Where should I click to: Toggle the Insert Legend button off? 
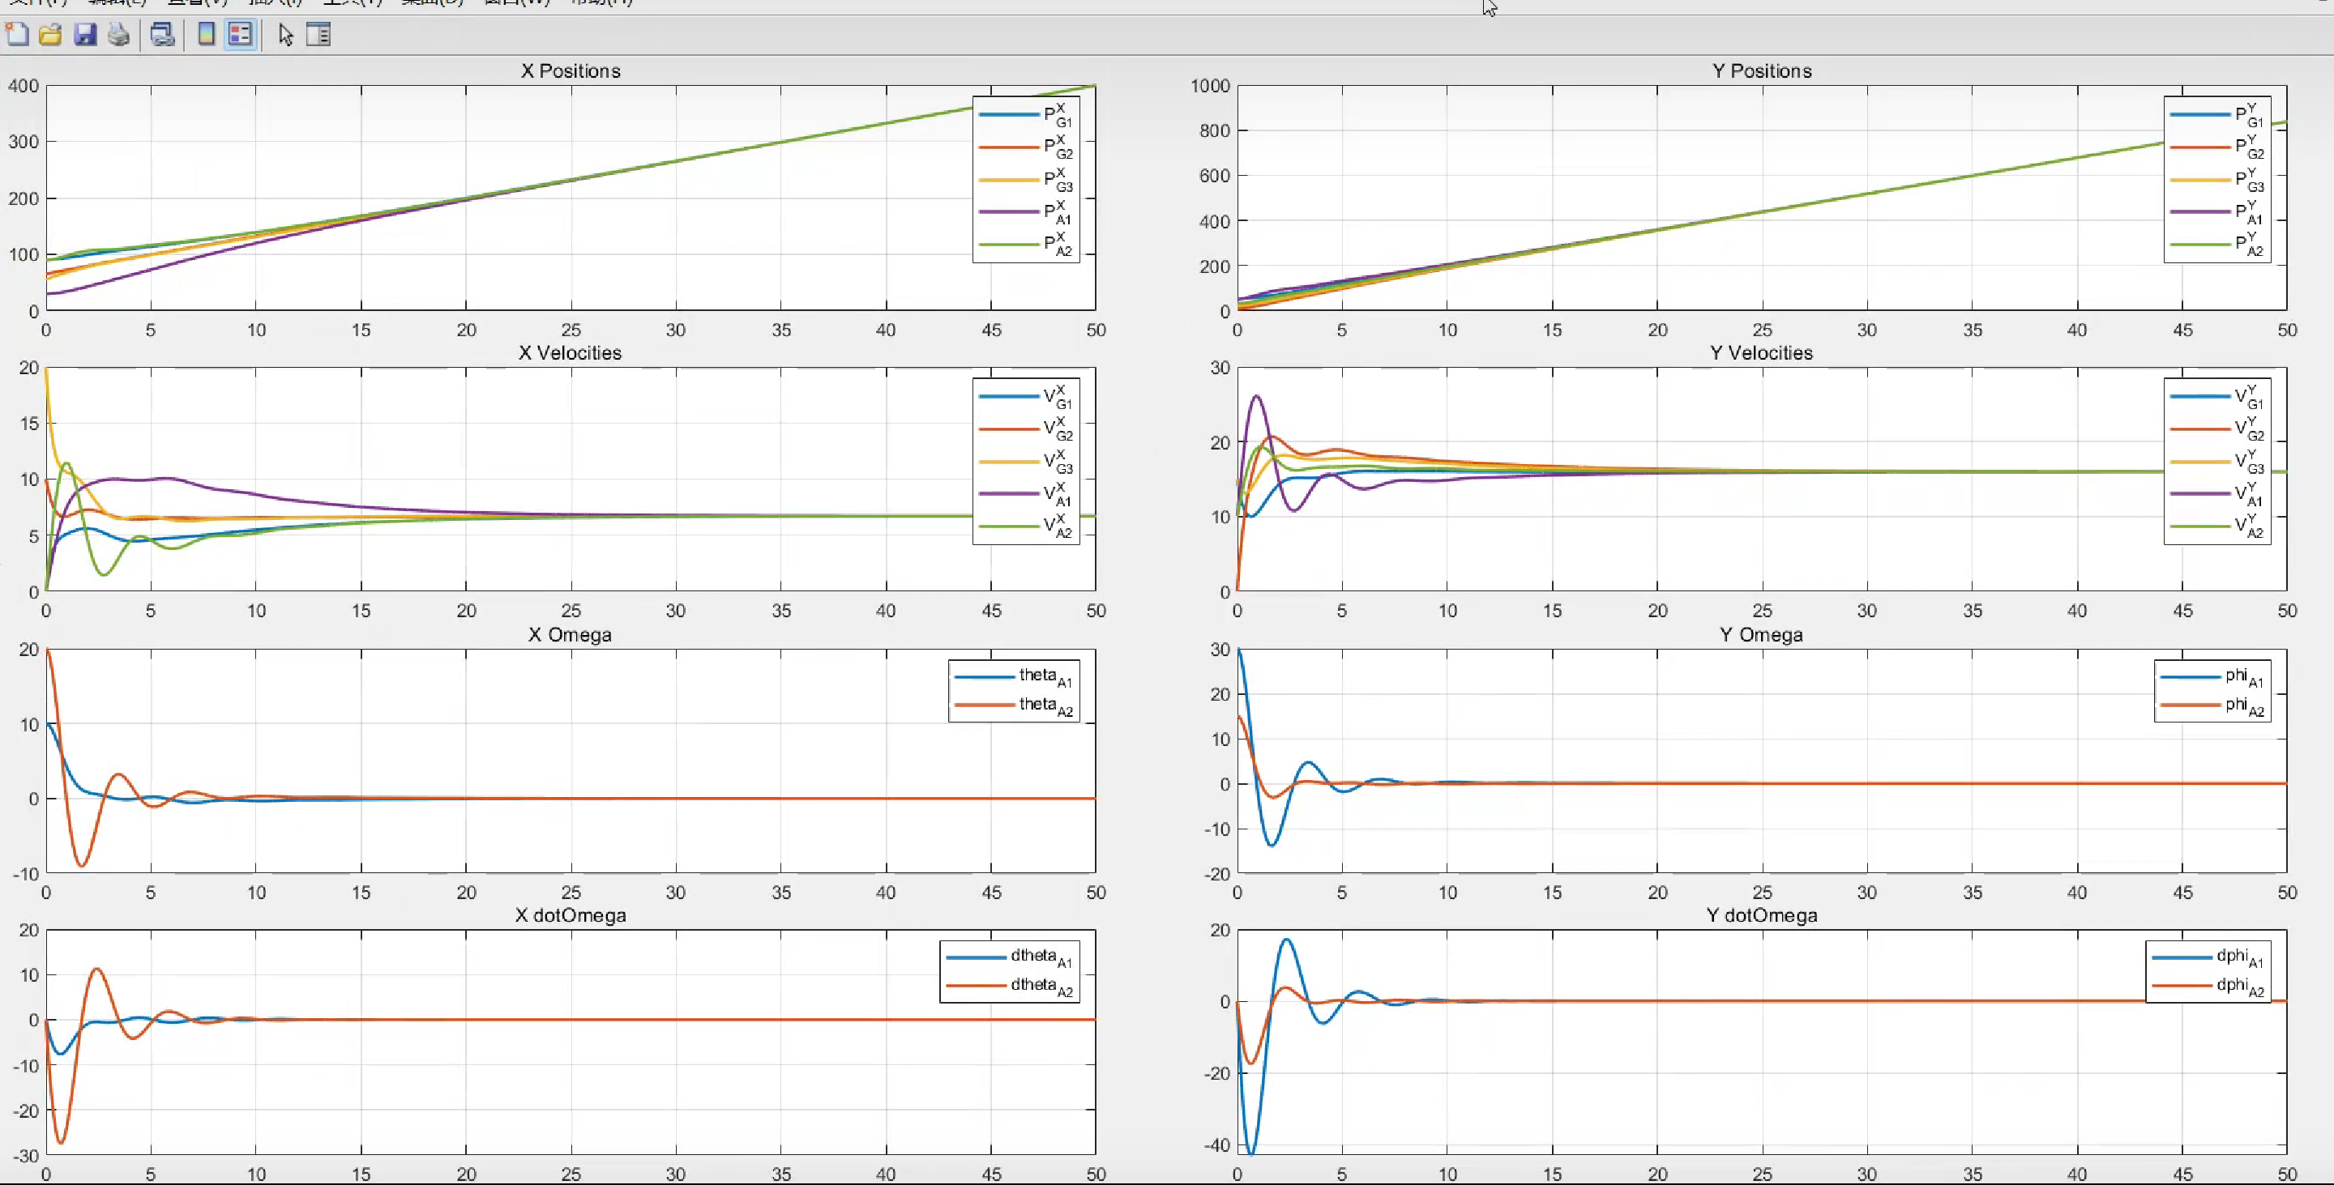pos(240,36)
